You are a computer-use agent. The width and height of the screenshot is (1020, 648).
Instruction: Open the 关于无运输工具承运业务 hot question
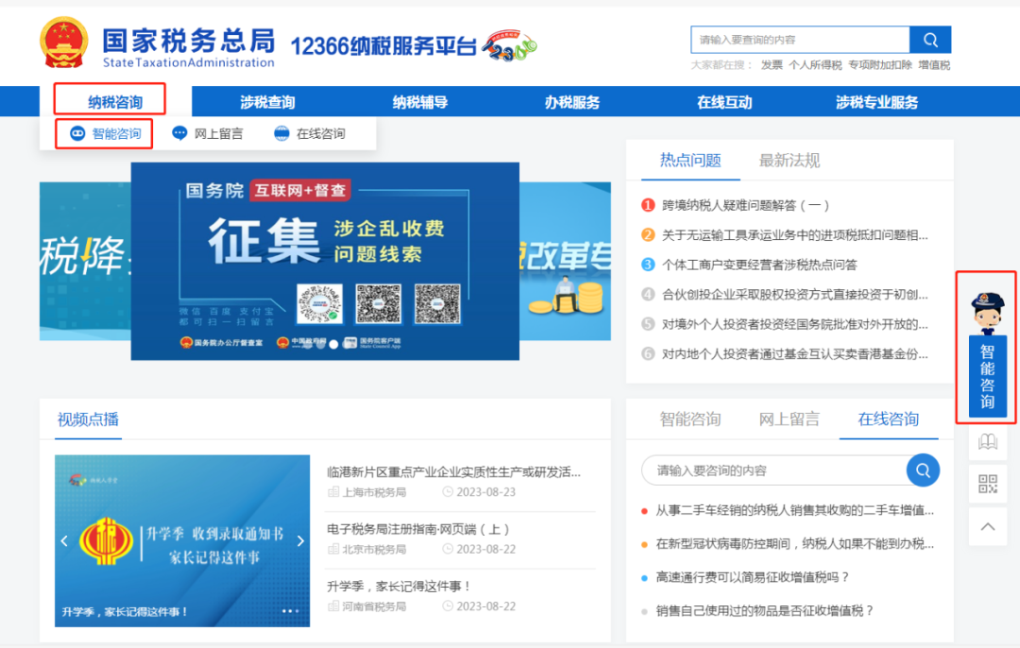coord(795,235)
